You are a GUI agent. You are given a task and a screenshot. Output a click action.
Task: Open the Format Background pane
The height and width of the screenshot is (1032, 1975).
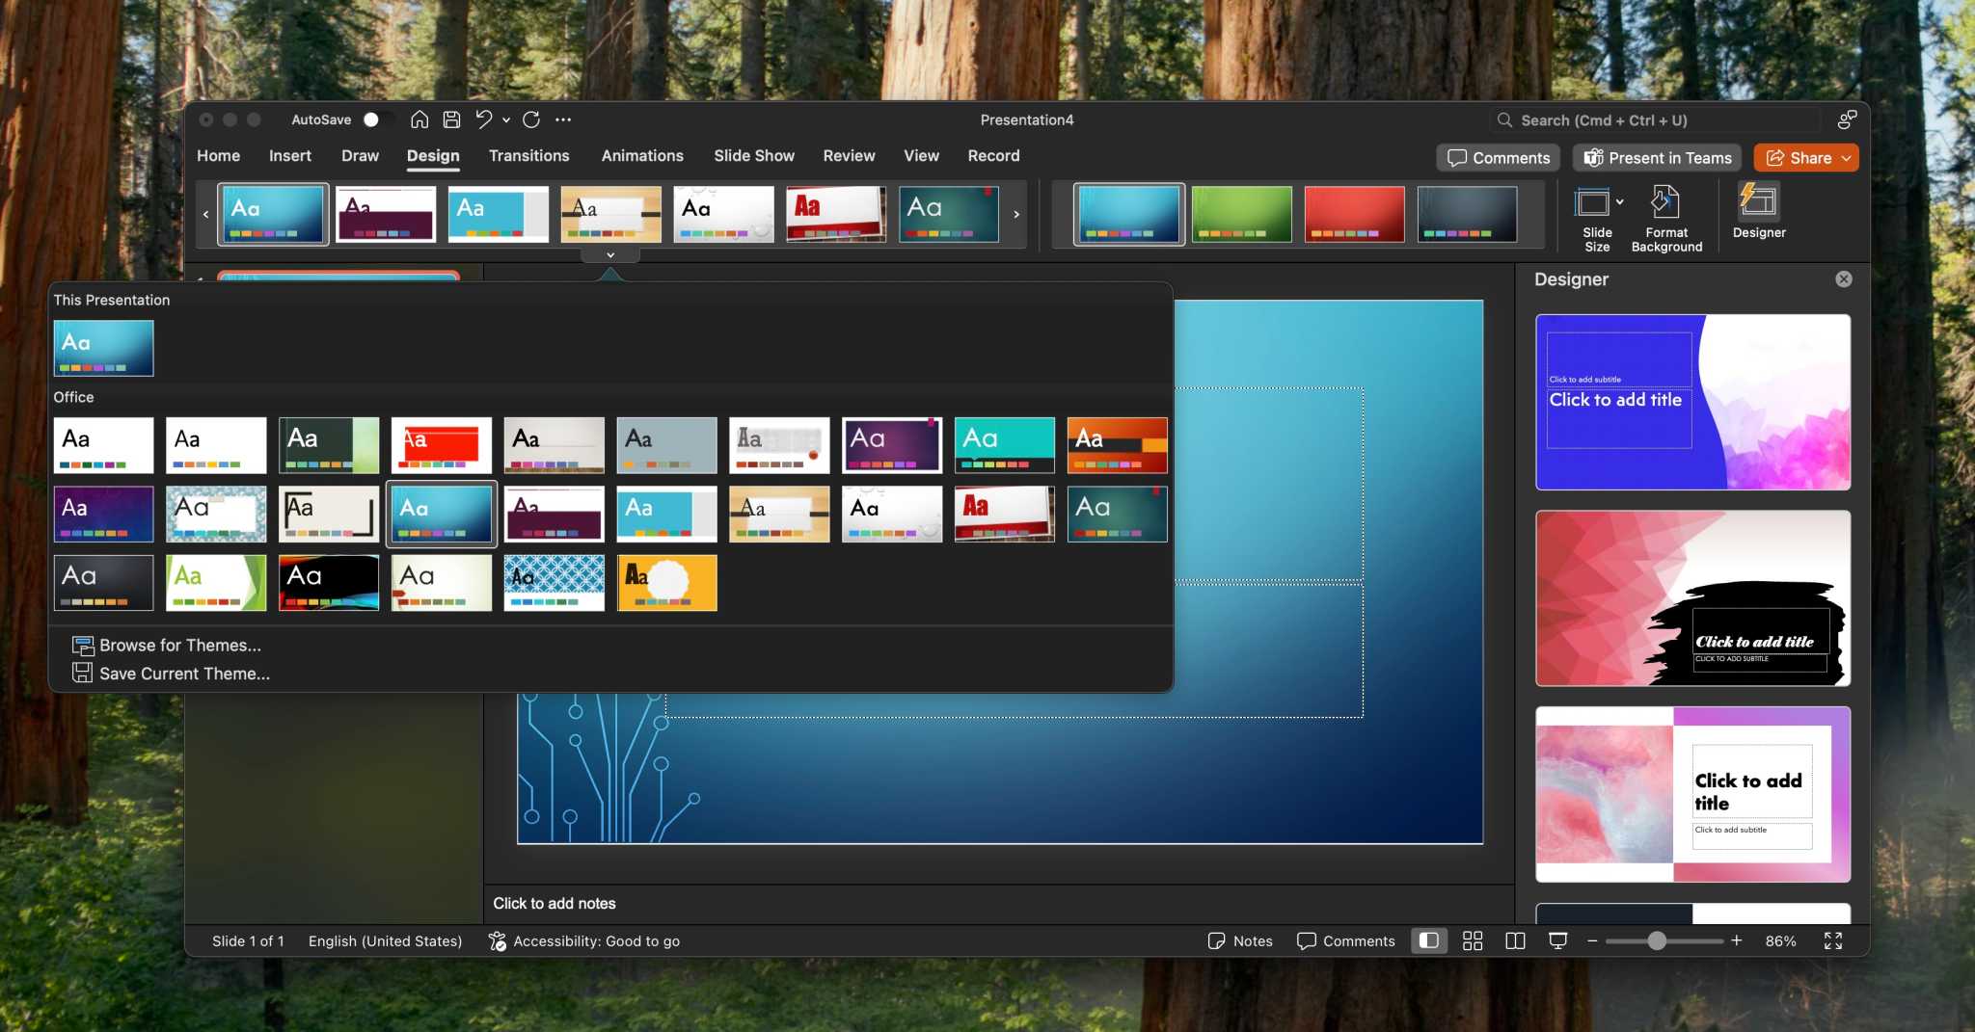[1666, 214]
